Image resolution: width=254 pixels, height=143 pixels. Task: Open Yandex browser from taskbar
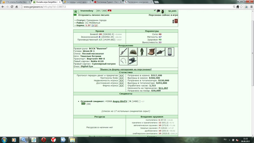tap(53, 140)
